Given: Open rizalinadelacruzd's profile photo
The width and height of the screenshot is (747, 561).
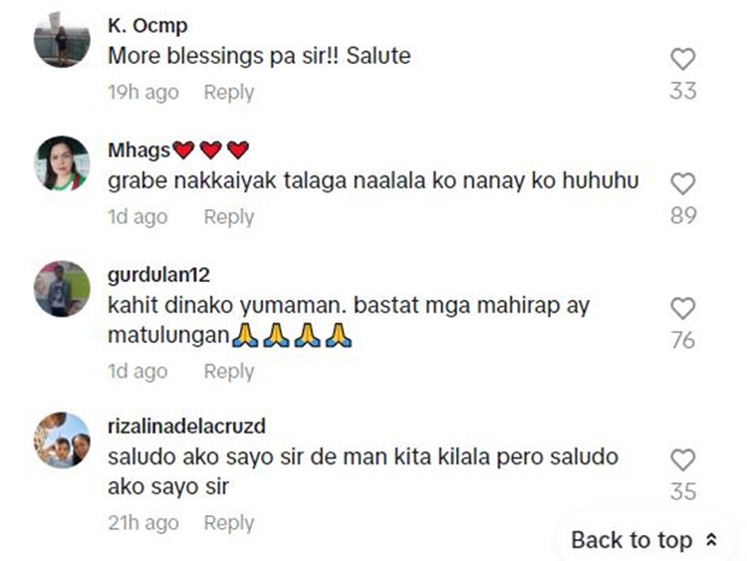Looking at the screenshot, I should click(x=62, y=440).
